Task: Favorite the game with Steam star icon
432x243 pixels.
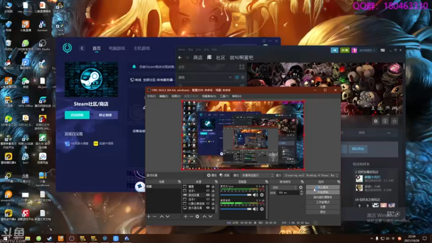Action: (x=395, y=121)
